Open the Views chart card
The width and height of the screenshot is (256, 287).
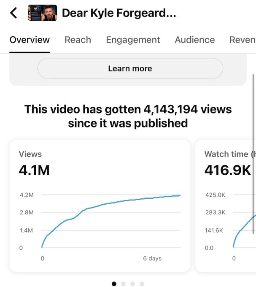100,206
